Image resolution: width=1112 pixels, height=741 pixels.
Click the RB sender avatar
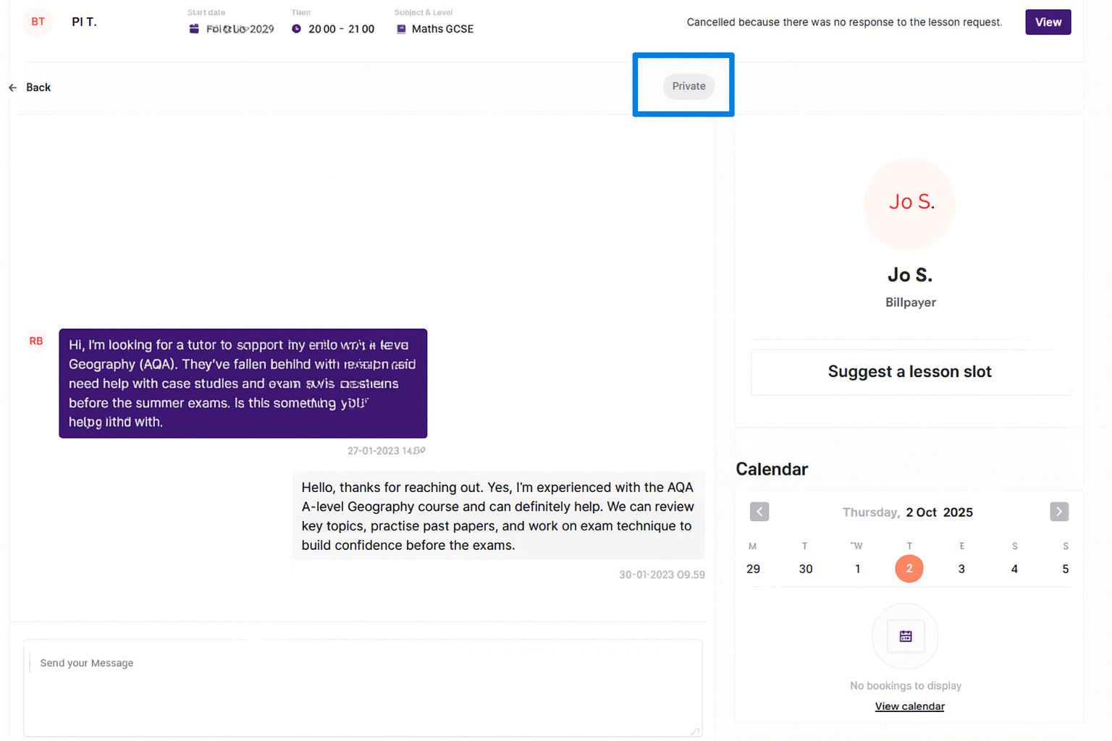point(36,341)
